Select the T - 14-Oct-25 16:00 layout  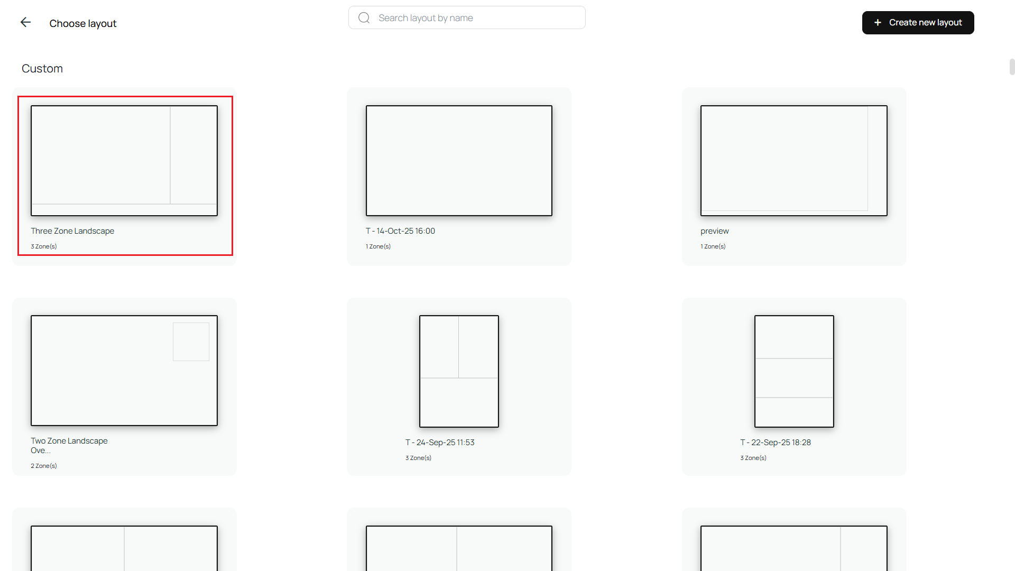[459, 160]
